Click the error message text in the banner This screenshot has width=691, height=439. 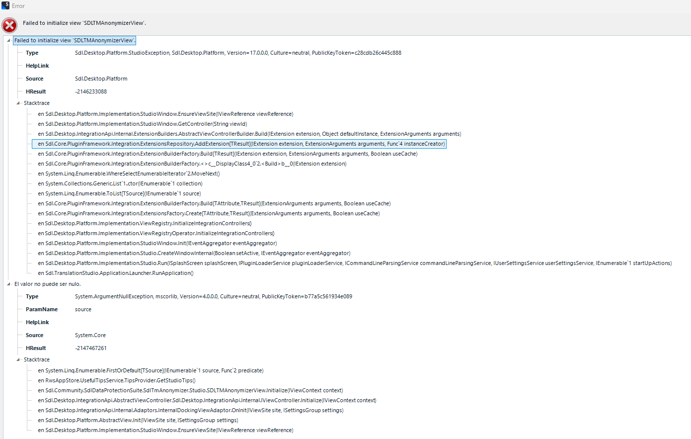[x=84, y=23]
